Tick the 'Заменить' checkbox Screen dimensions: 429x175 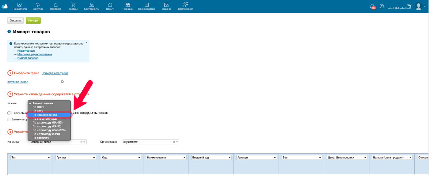pyautogui.click(x=9, y=119)
